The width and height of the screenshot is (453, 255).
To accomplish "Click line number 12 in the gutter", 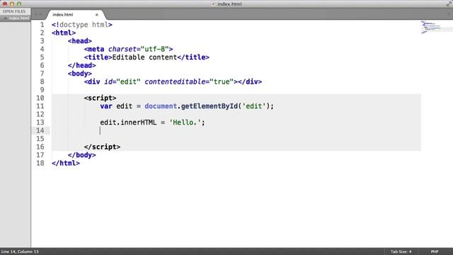I will coord(40,114).
